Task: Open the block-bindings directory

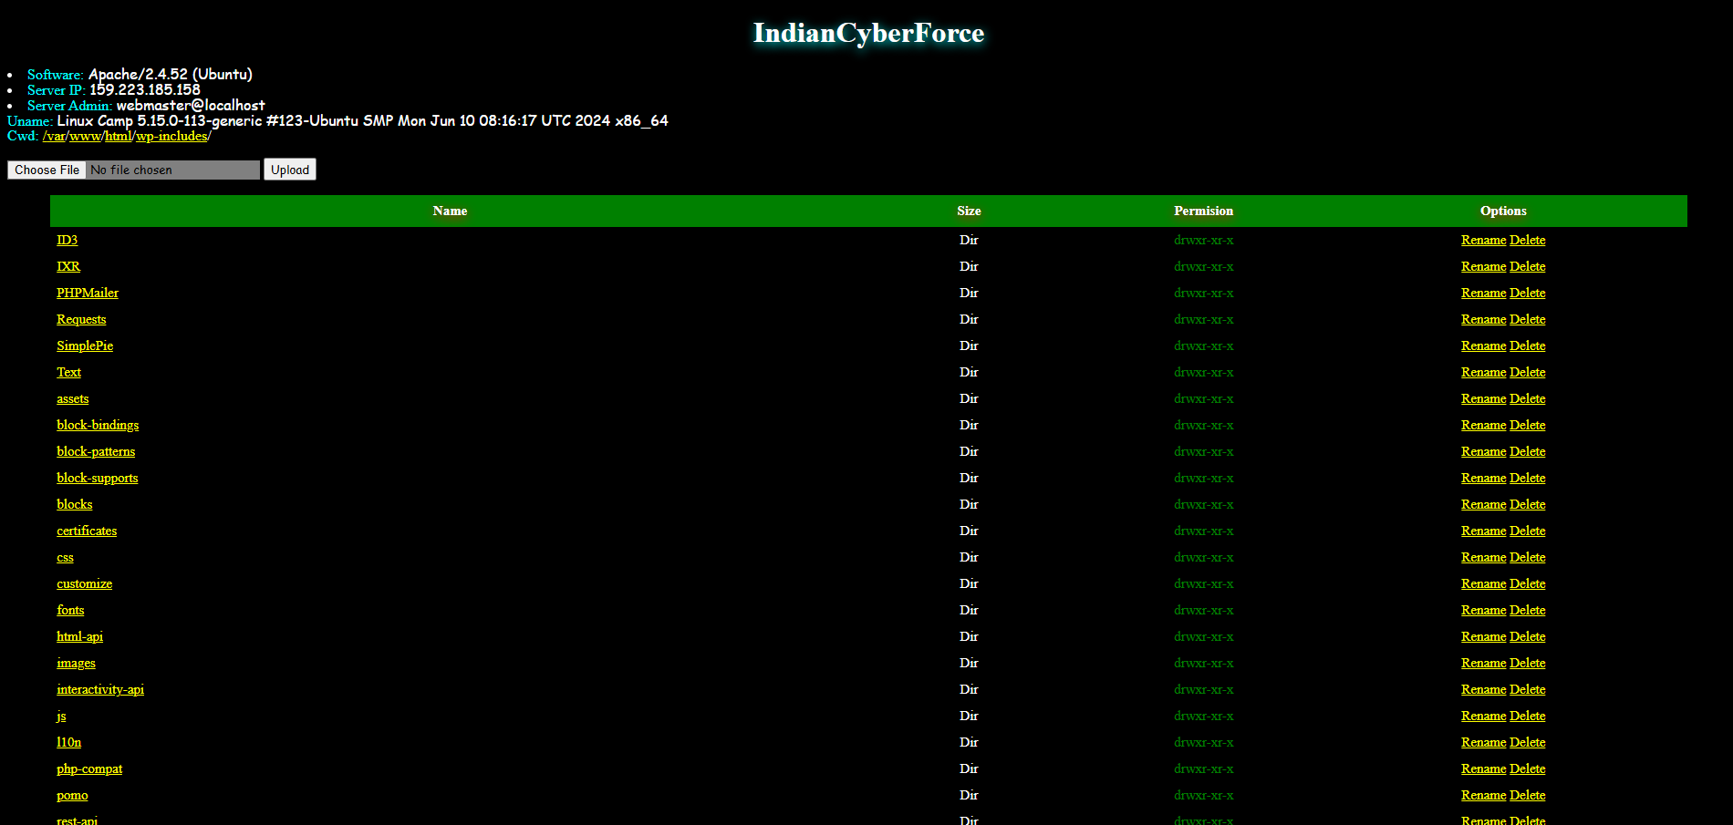Action: point(98,425)
